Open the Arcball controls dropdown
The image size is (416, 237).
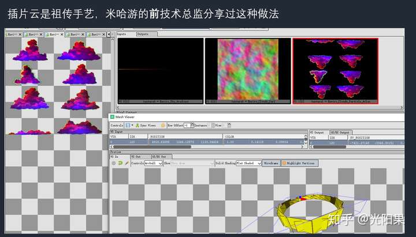153,163
